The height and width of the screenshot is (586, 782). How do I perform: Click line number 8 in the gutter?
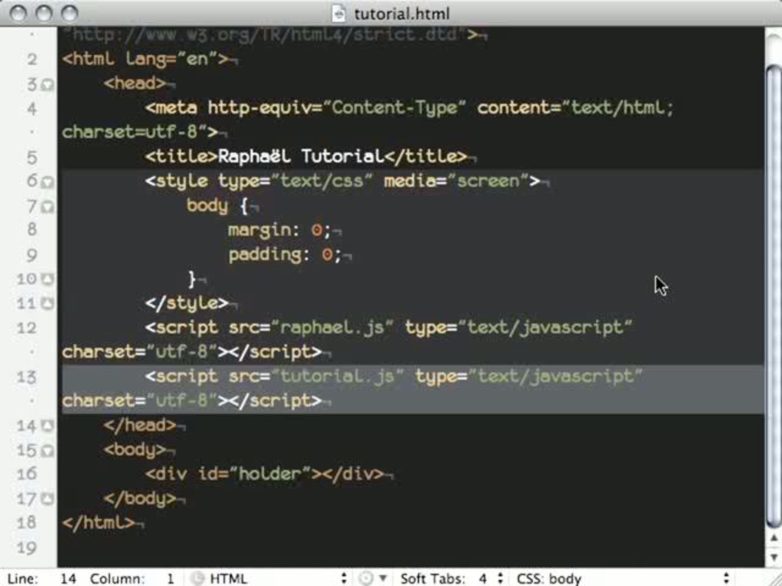click(32, 230)
